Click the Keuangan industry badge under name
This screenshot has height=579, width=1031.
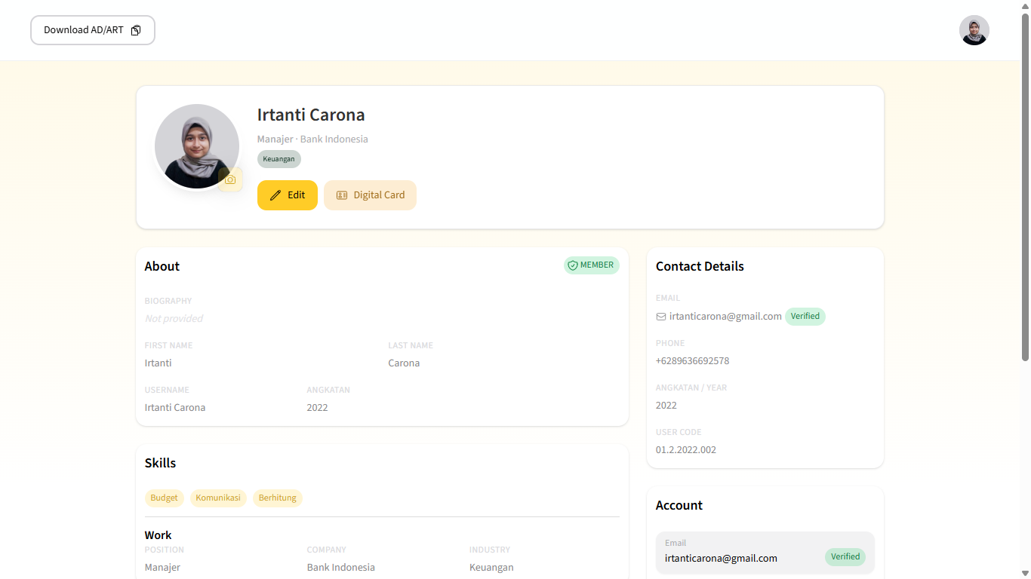[x=279, y=159]
